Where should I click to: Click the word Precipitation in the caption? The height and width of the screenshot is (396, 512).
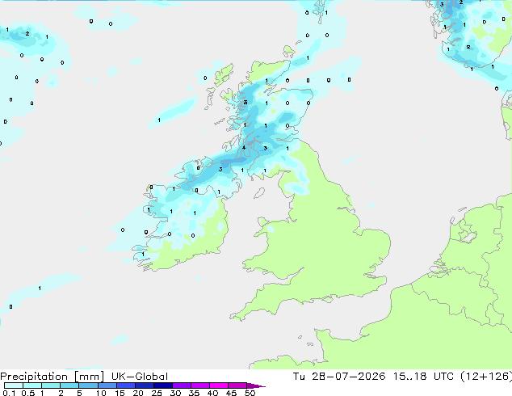coord(34,377)
